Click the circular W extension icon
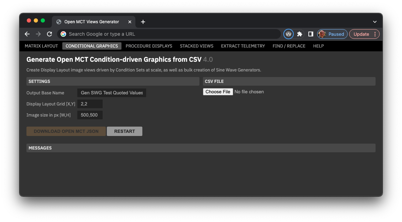 (289, 34)
